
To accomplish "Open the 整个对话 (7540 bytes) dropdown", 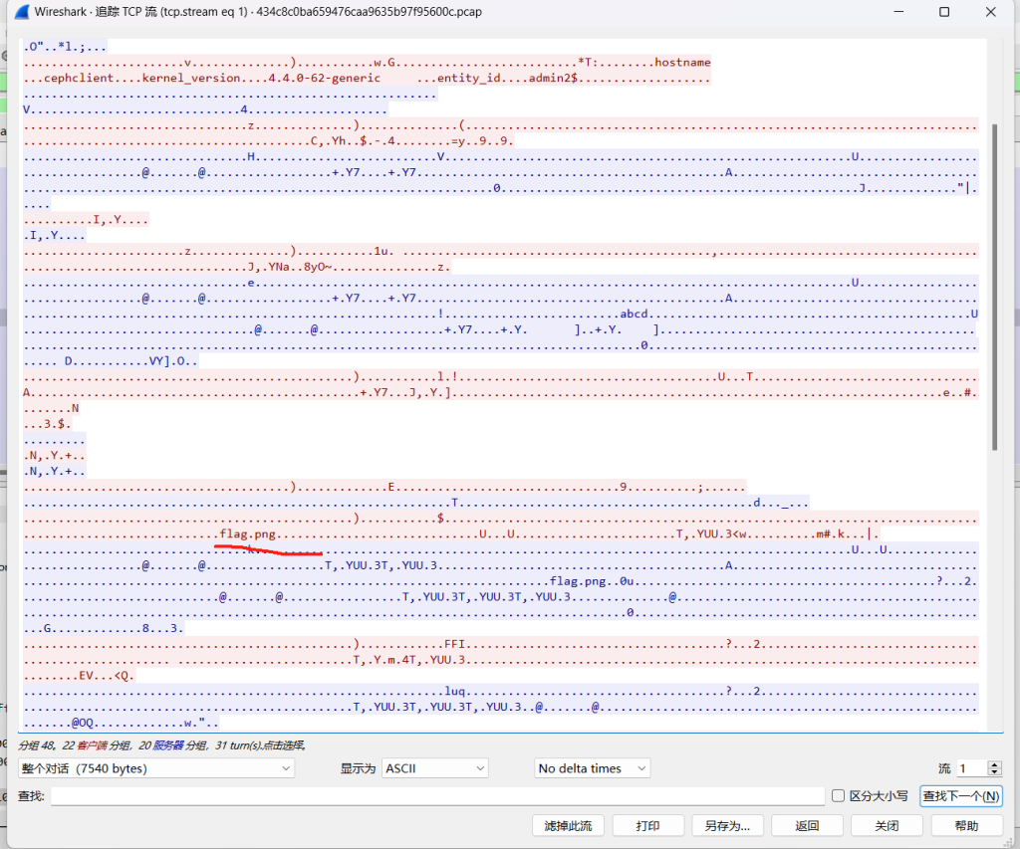I will coord(156,768).
